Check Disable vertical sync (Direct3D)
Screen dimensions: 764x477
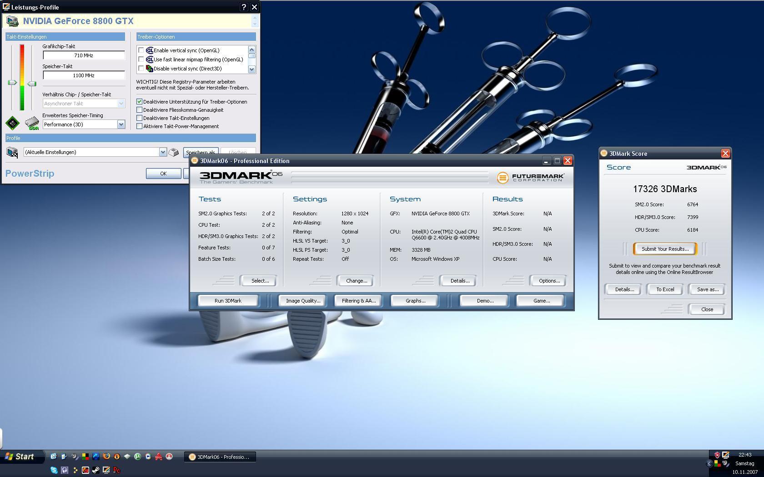point(141,69)
